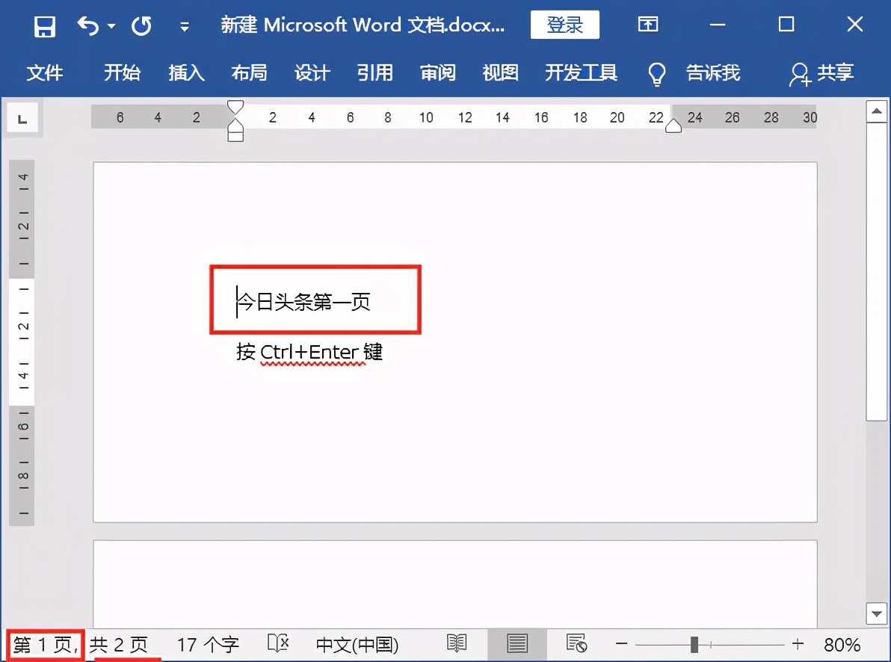Click text 今日头条第一页 in document
Screen dimensions: 891x662
coord(304,302)
